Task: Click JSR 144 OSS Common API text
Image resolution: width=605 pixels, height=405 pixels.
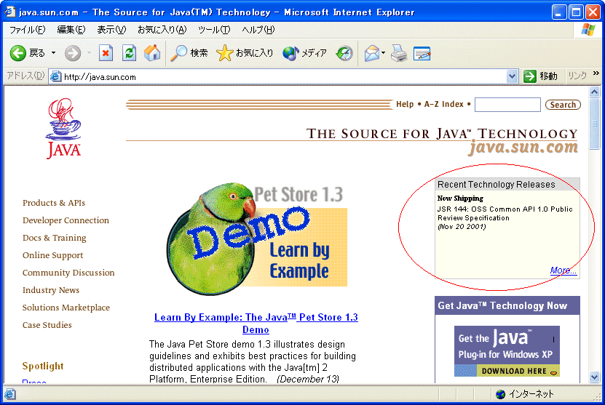Action: pyautogui.click(x=505, y=214)
